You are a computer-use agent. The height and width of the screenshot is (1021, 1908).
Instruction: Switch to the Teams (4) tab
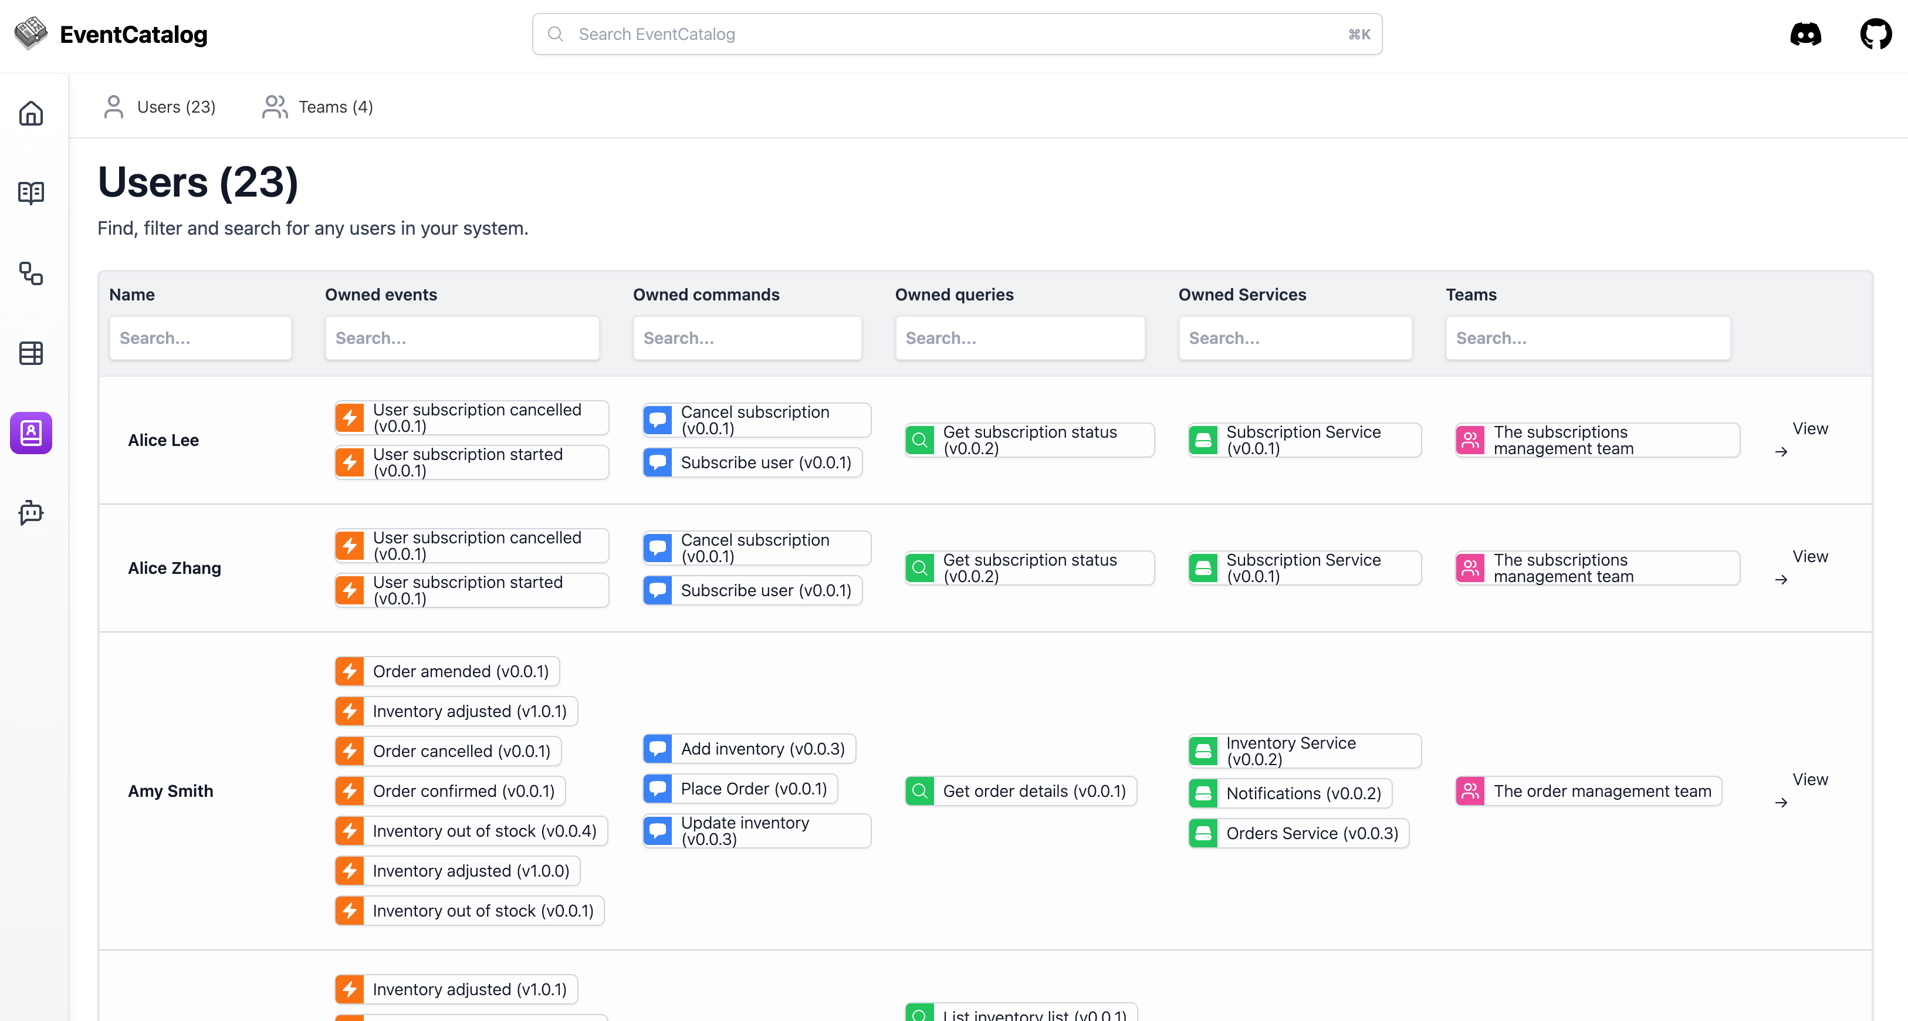pyautogui.click(x=318, y=107)
